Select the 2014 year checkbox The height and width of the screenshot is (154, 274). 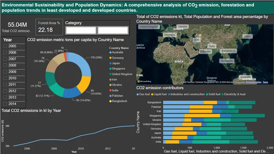pos(5,104)
